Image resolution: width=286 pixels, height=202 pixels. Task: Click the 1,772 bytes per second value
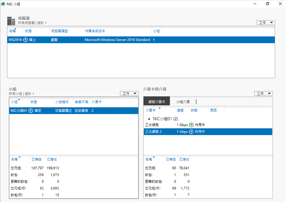click(x=185, y=188)
